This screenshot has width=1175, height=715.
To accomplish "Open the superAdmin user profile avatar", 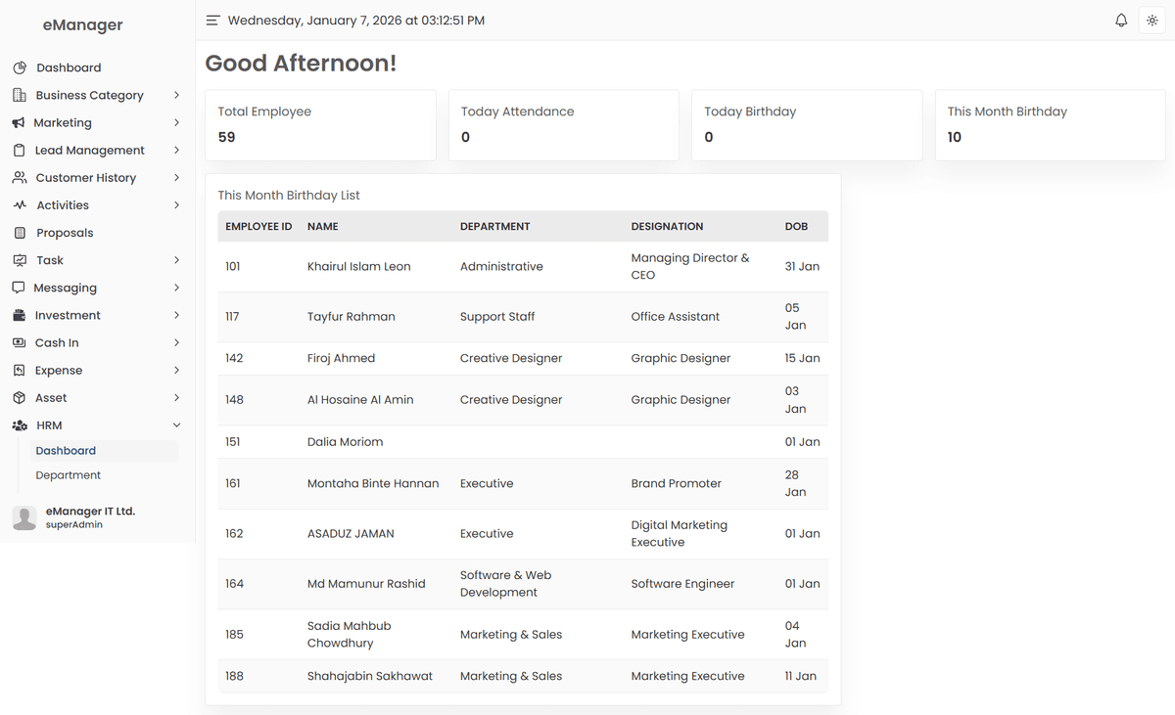I will click(x=24, y=518).
